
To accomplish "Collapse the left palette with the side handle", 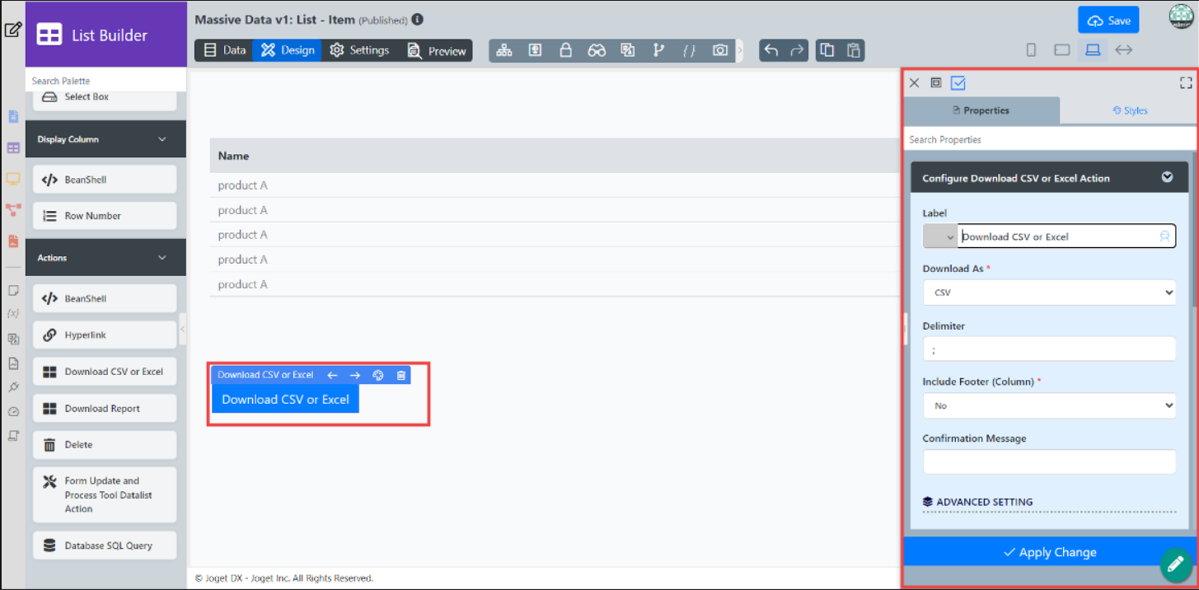I will coord(182,329).
